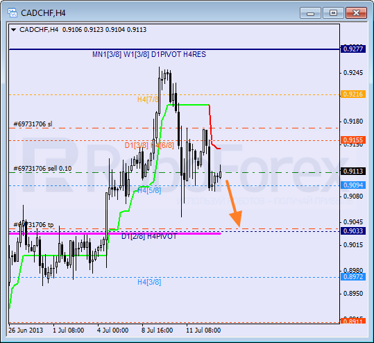Click the 0.8950 axis price
This screenshot has height=343, width=374.
click(x=353, y=293)
